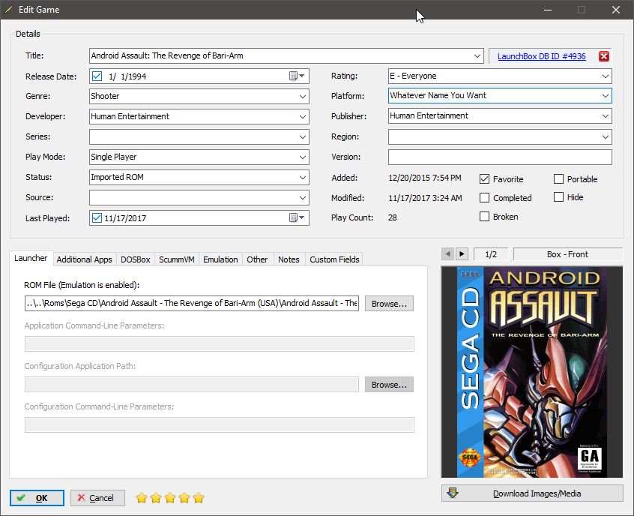Check the Broken checkbox
Screen dimensions: 634x516
(484, 217)
